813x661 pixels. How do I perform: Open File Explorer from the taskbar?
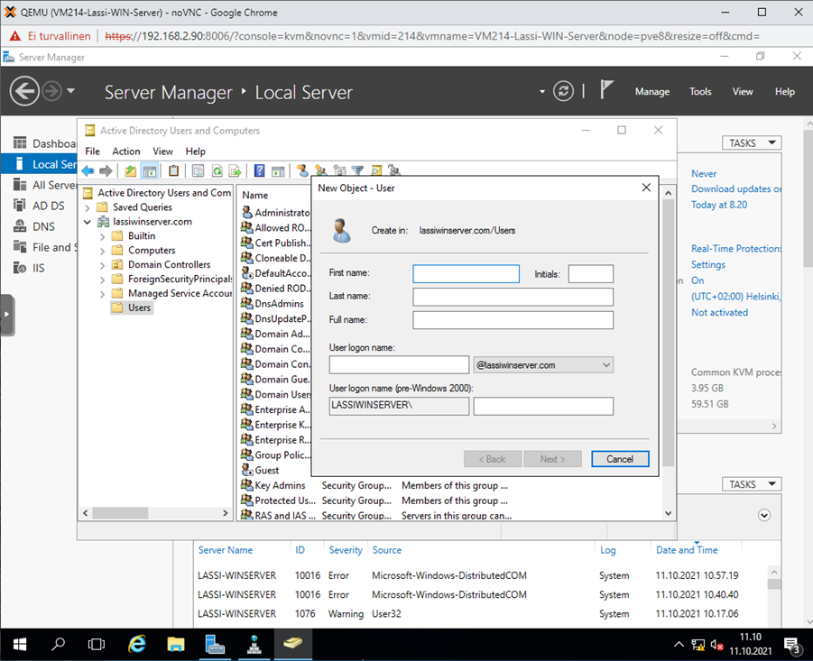pyautogui.click(x=176, y=644)
